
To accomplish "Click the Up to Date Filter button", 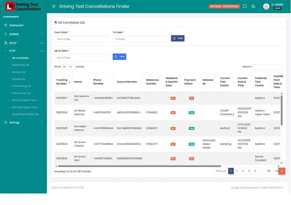I will tap(119, 57).
